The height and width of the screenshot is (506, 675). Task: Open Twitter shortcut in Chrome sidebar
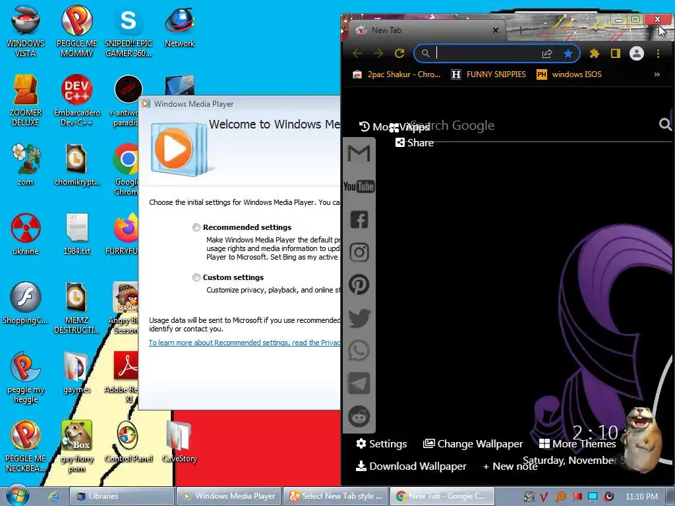(x=359, y=318)
